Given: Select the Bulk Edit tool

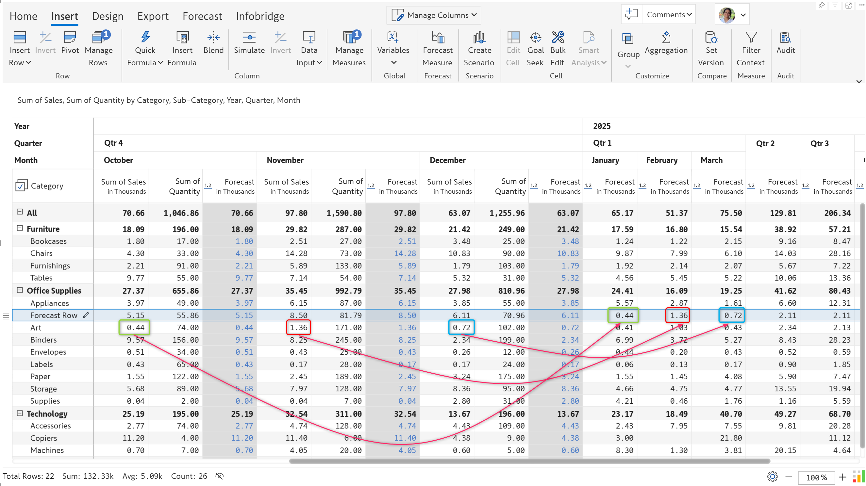Looking at the screenshot, I should coord(558,49).
